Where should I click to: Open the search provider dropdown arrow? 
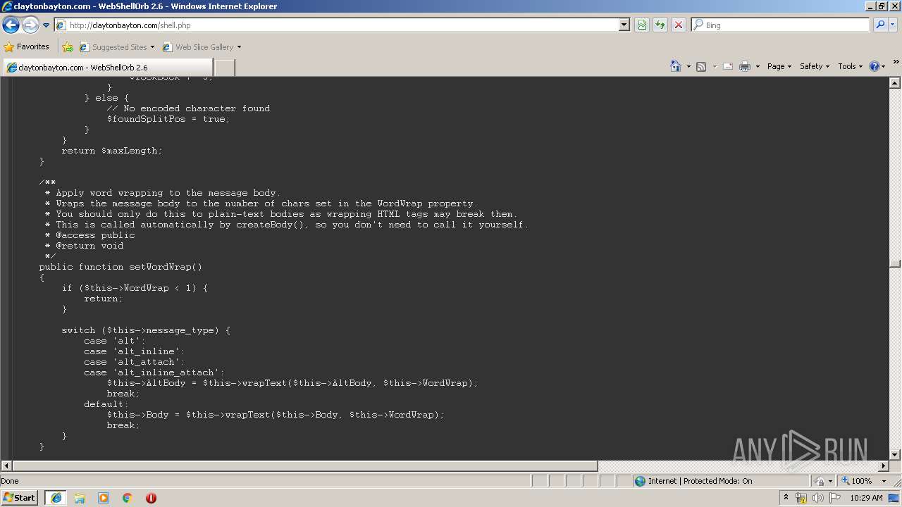tap(893, 25)
